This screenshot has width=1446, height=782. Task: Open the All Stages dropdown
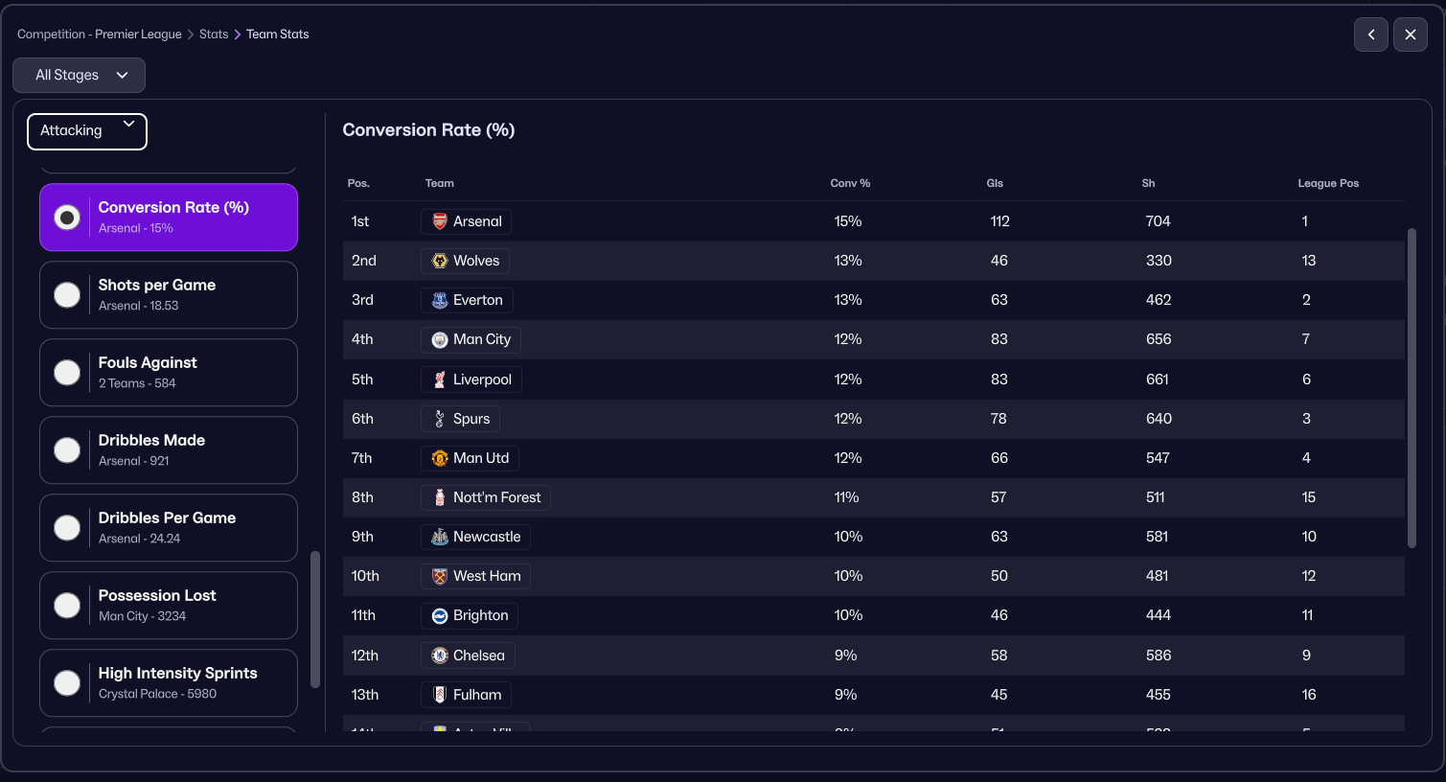pos(80,75)
